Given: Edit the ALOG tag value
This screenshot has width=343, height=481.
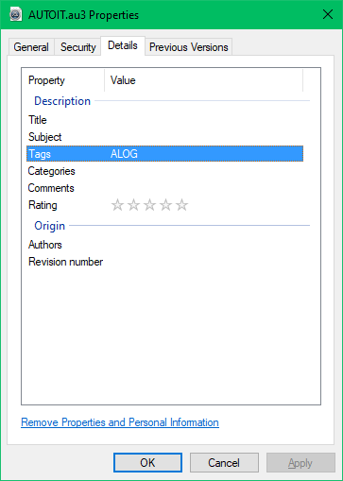Looking at the screenshot, I should (x=124, y=154).
